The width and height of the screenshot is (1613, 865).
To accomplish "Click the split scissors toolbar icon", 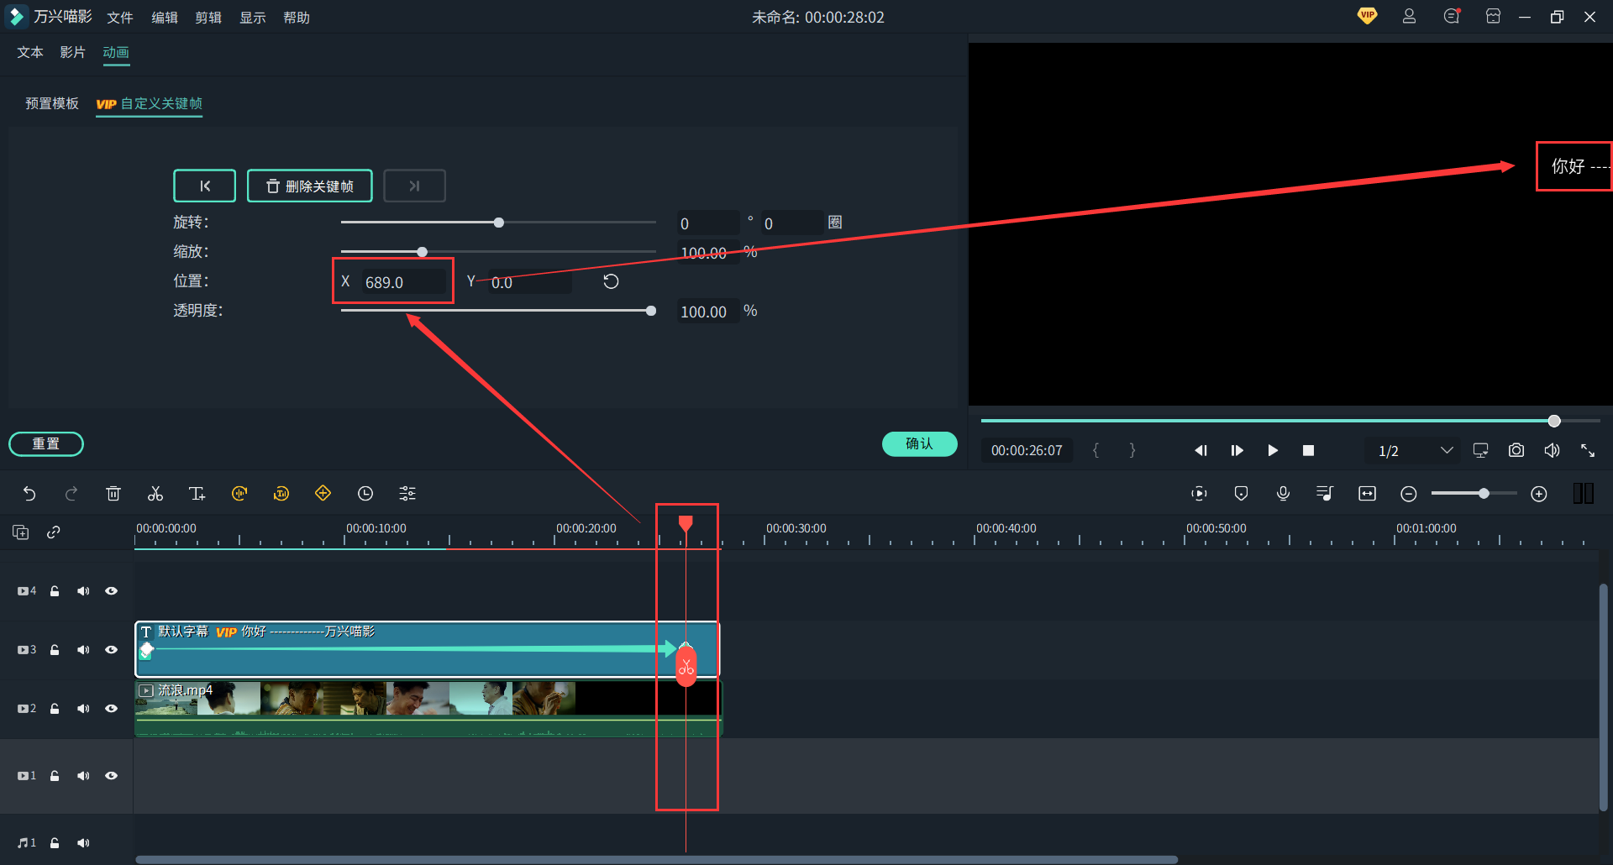I will 155,494.
